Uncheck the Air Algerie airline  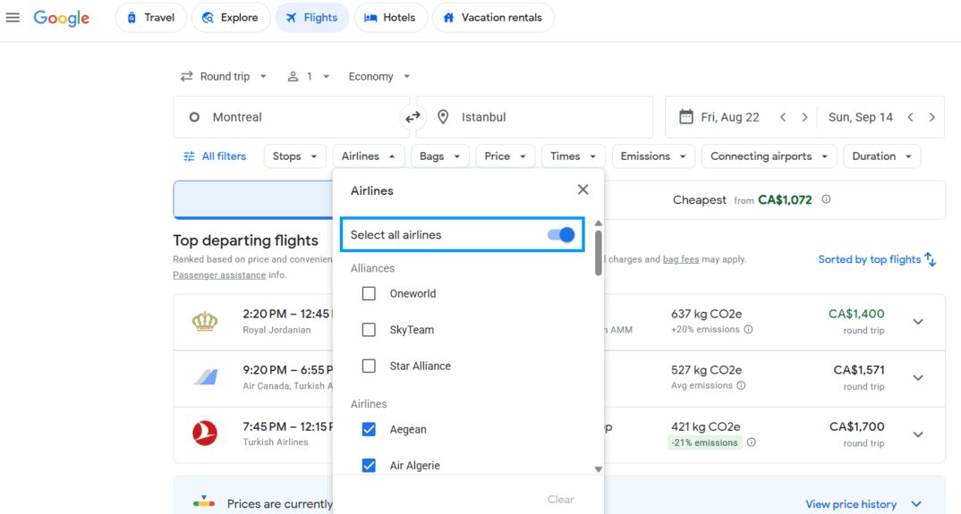tap(369, 466)
